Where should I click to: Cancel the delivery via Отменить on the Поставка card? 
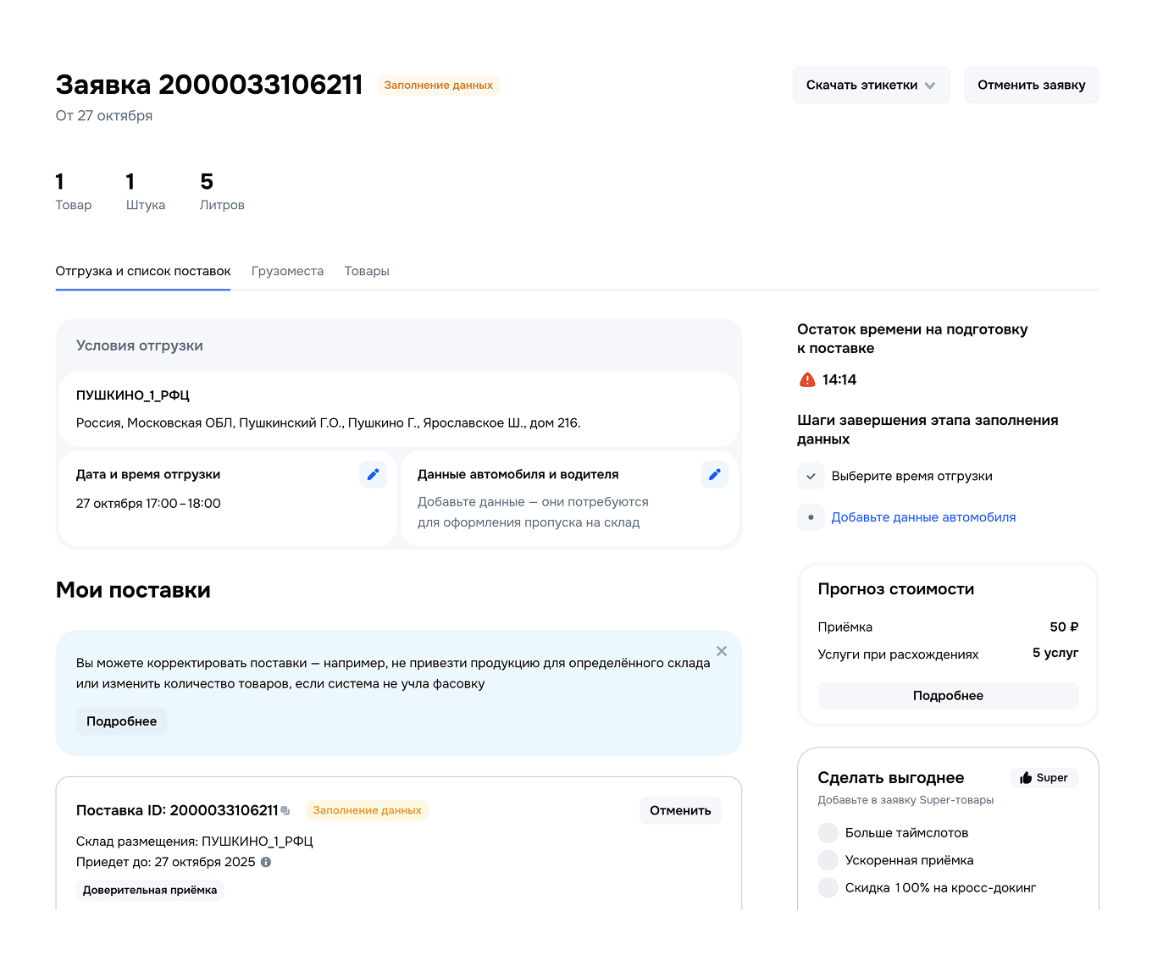680,810
